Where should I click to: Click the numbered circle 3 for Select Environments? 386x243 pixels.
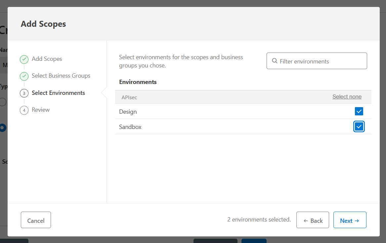point(24,93)
